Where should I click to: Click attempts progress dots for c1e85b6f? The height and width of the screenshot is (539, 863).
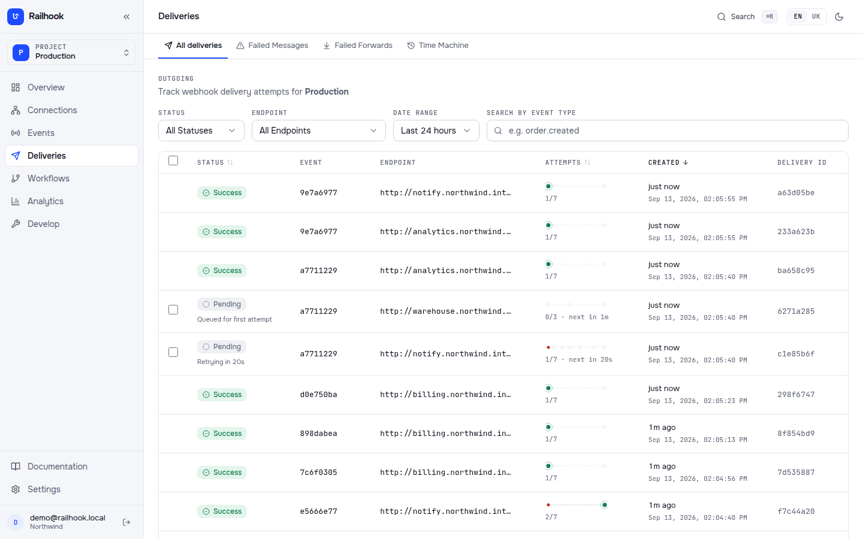[x=576, y=347]
